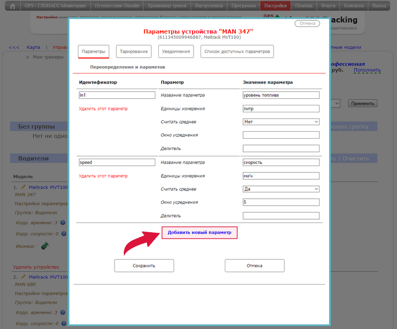Switch to the Тарирование tab
The image size is (397, 329).
pos(133,52)
